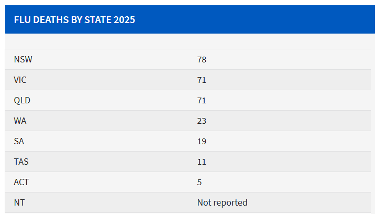The height and width of the screenshot is (214, 379).
Task: Select the ACT state label
Action: point(21,183)
